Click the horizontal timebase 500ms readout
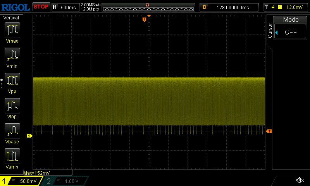The height and width of the screenshot is (186, 310). pyautogui.click(x=68, y=7)
